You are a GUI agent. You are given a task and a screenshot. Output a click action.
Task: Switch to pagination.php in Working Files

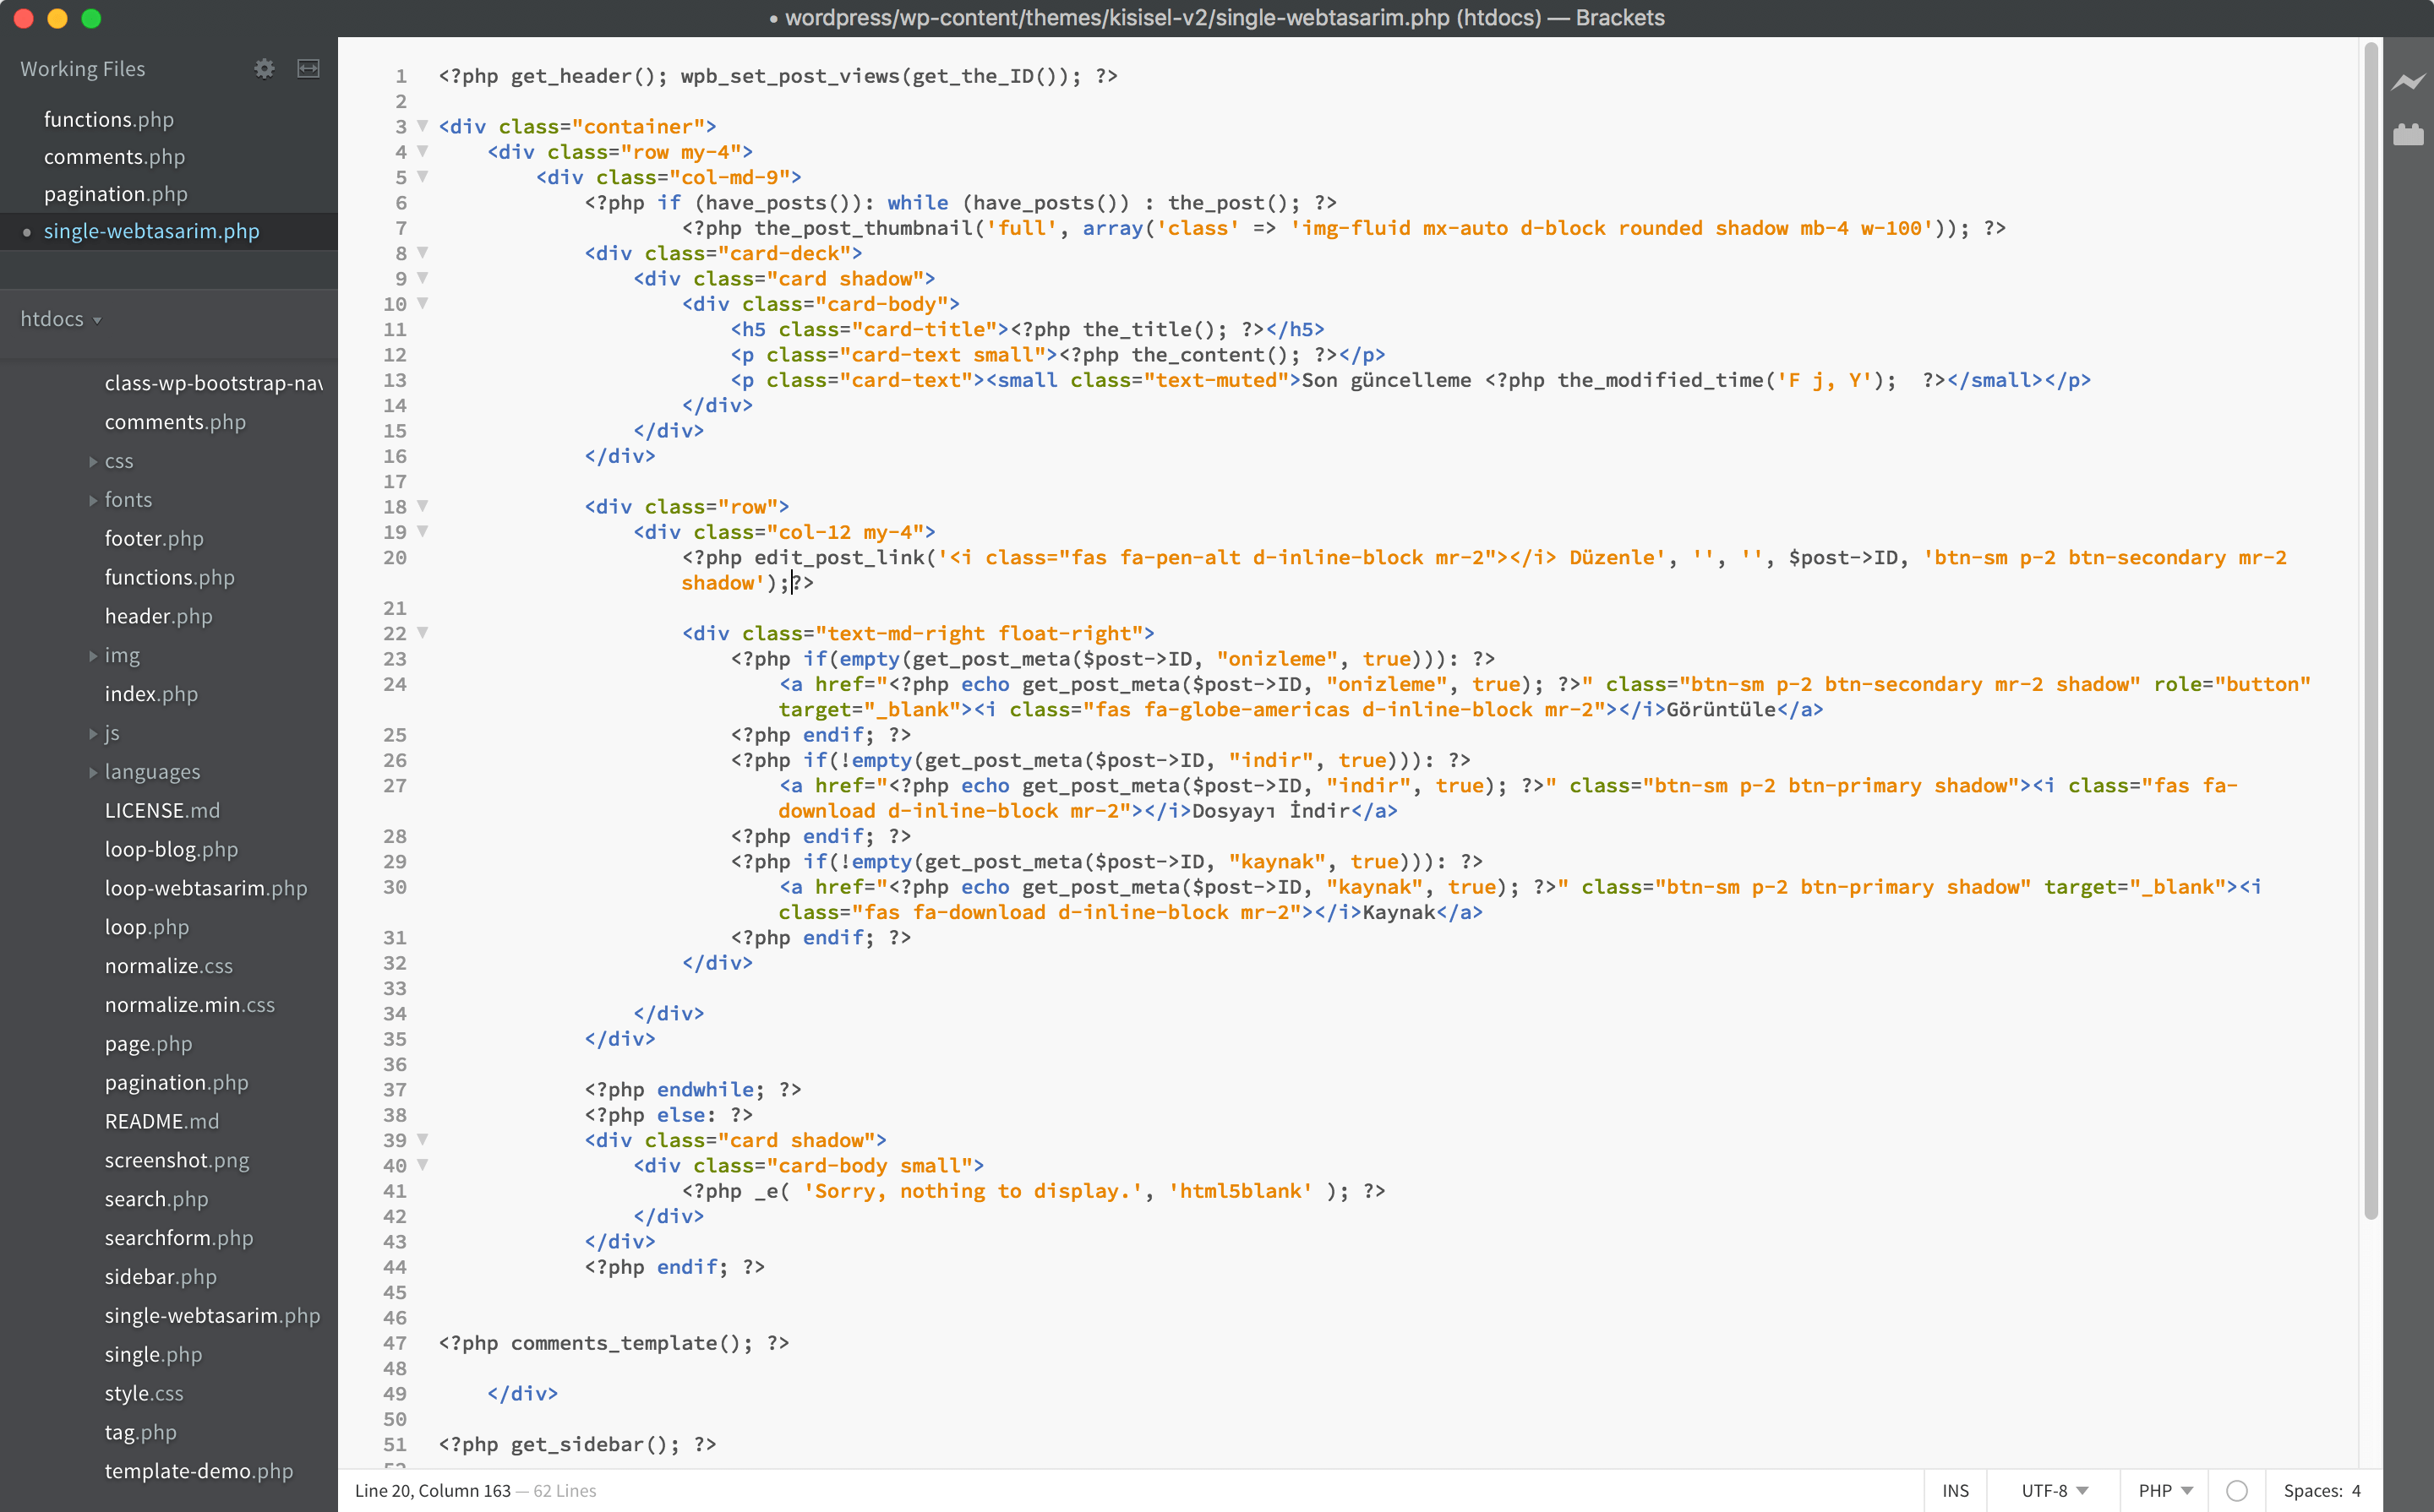point(115,194)
